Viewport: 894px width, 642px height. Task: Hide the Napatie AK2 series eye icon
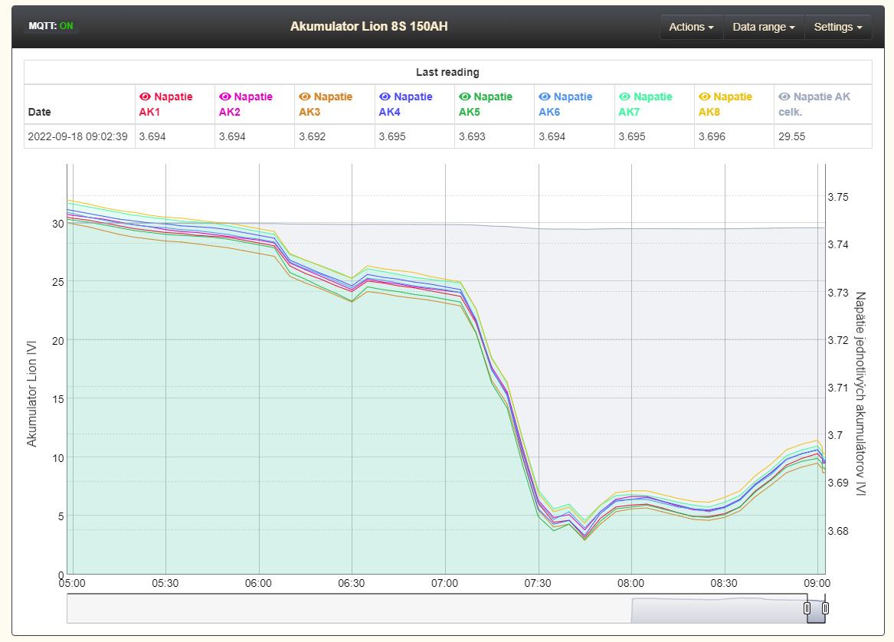coord(224,97)
